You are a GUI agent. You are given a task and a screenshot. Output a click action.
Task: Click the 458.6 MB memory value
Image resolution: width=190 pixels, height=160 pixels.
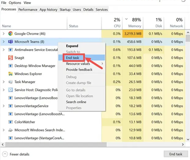[x=134, y=42]
